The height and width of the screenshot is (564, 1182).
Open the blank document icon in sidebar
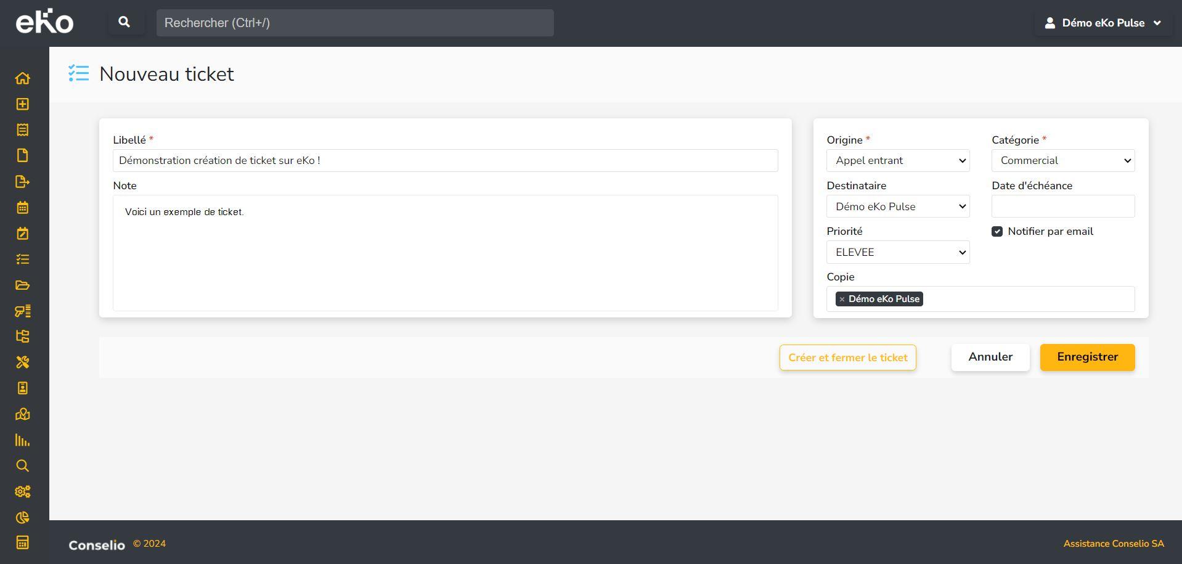tap(23, 155)
